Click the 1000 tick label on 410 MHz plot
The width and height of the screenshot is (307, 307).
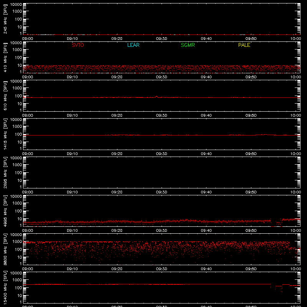tap(17, 50)
